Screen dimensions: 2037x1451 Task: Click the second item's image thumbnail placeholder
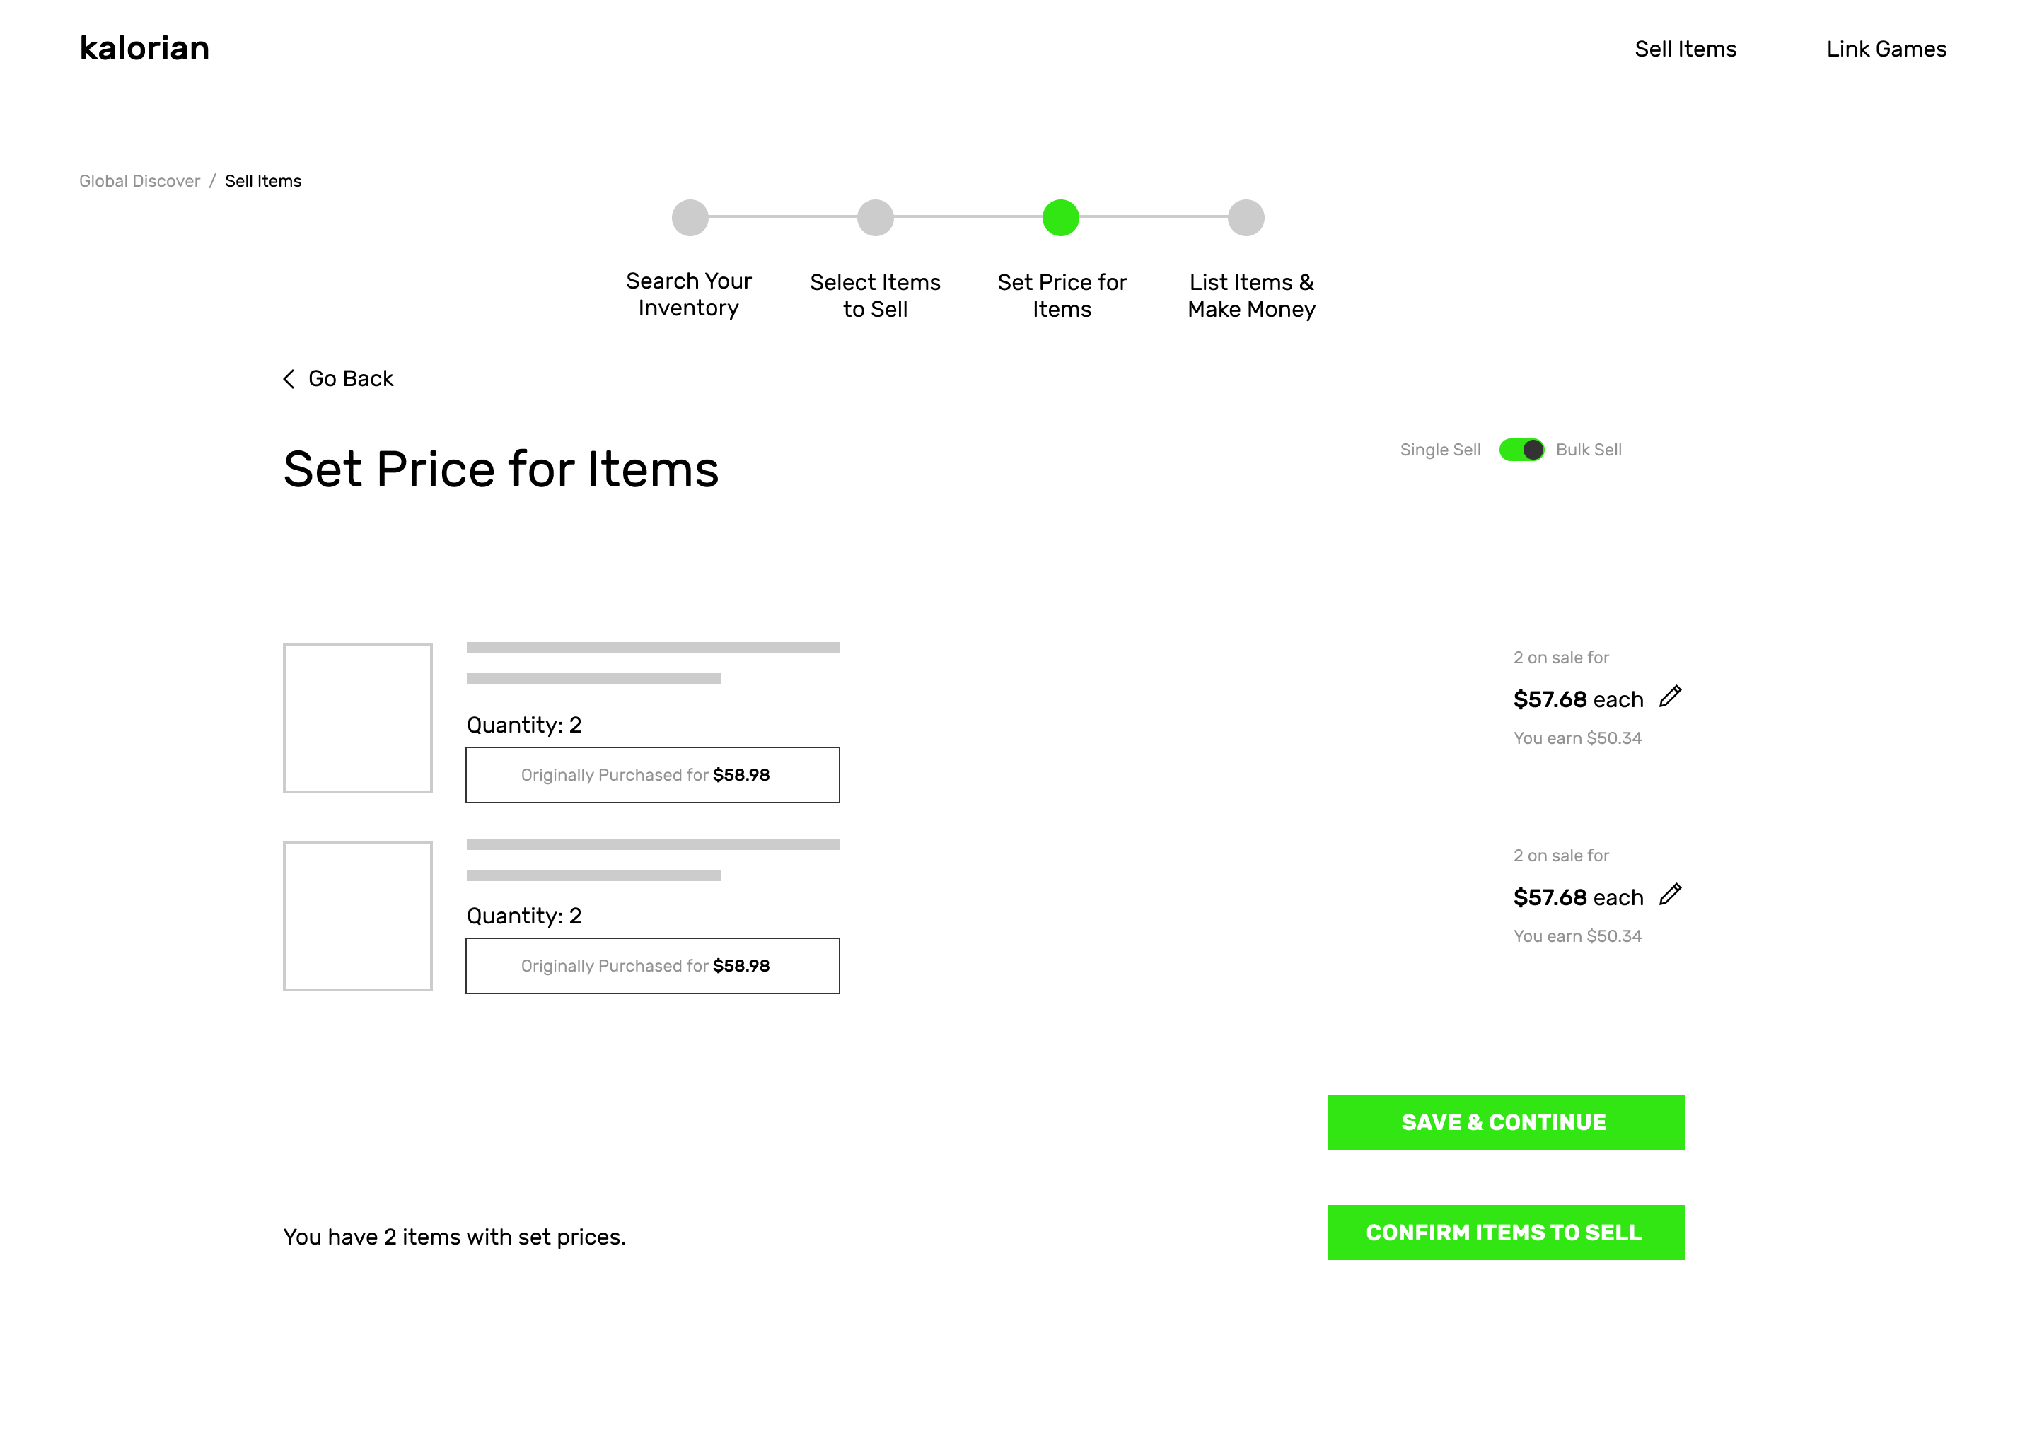pyautogui.click(x=357, y=915)
